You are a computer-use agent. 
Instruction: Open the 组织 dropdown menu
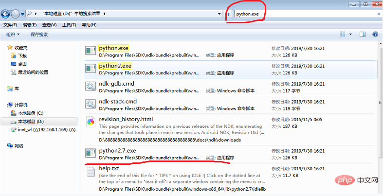pyautogui.click(x=13, y=35)
